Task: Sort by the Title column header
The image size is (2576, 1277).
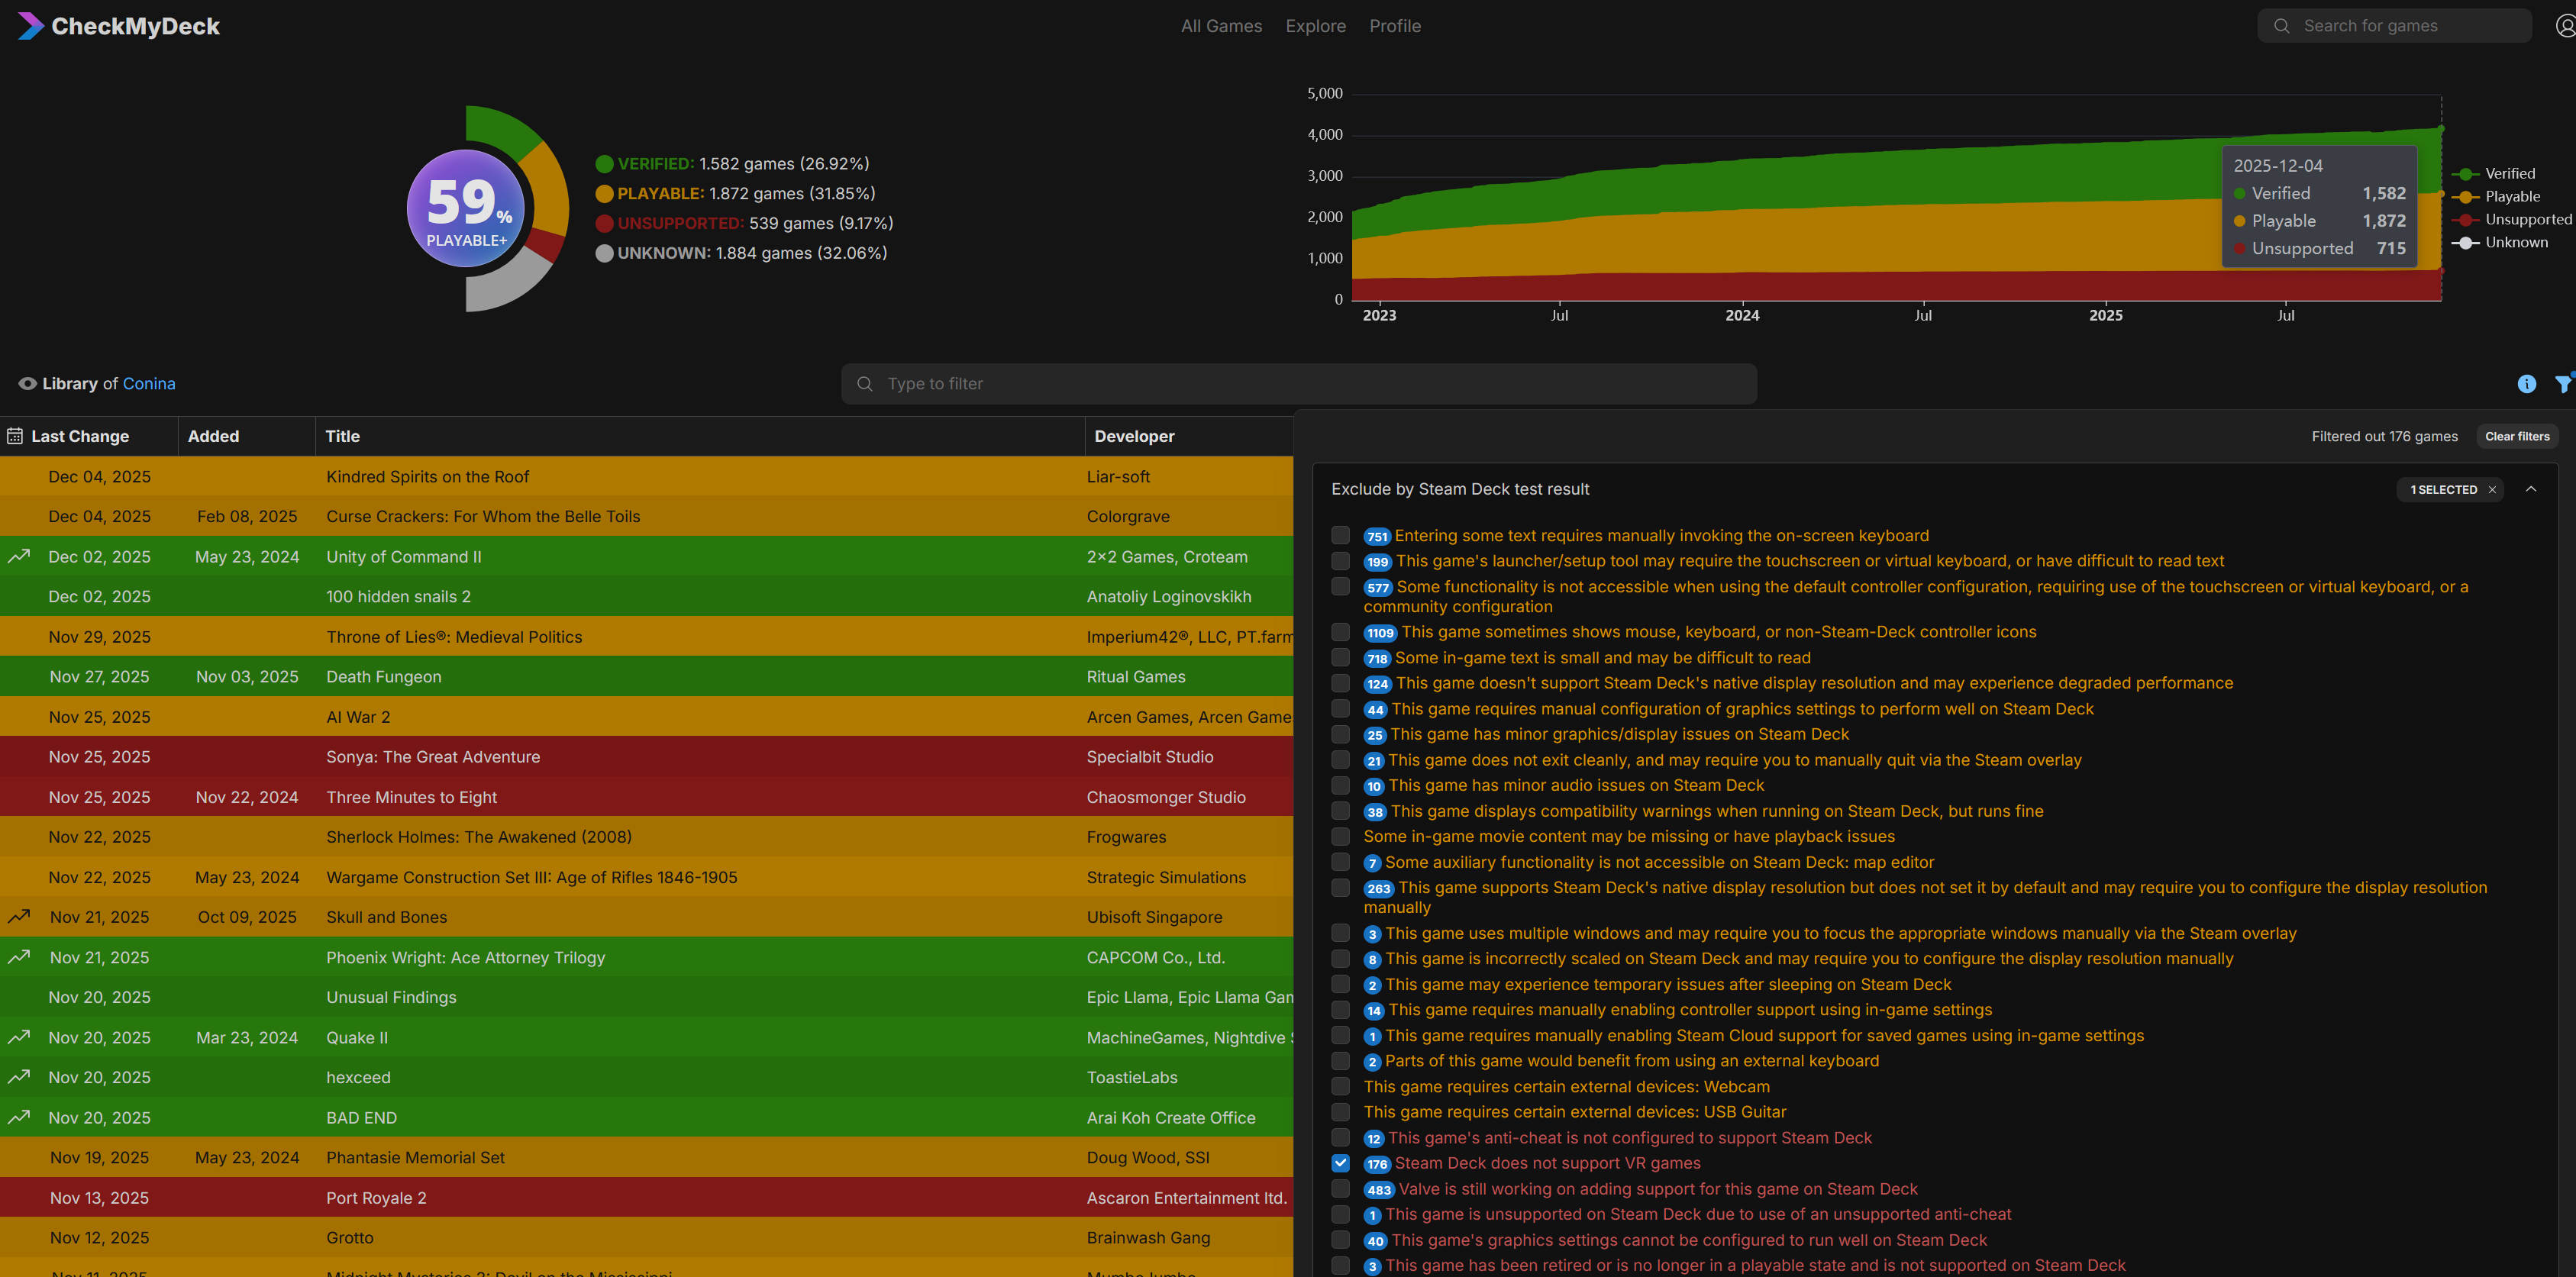Action: pos(342,436)
